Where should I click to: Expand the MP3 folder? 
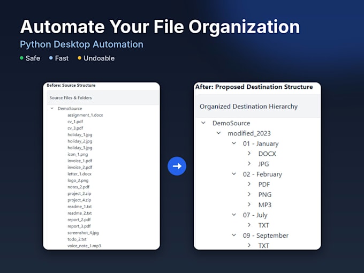tap(249, 204)
